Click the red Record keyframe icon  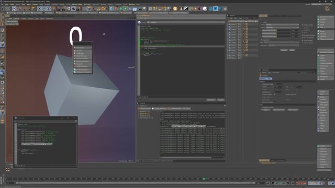click(x=298, y=183)
